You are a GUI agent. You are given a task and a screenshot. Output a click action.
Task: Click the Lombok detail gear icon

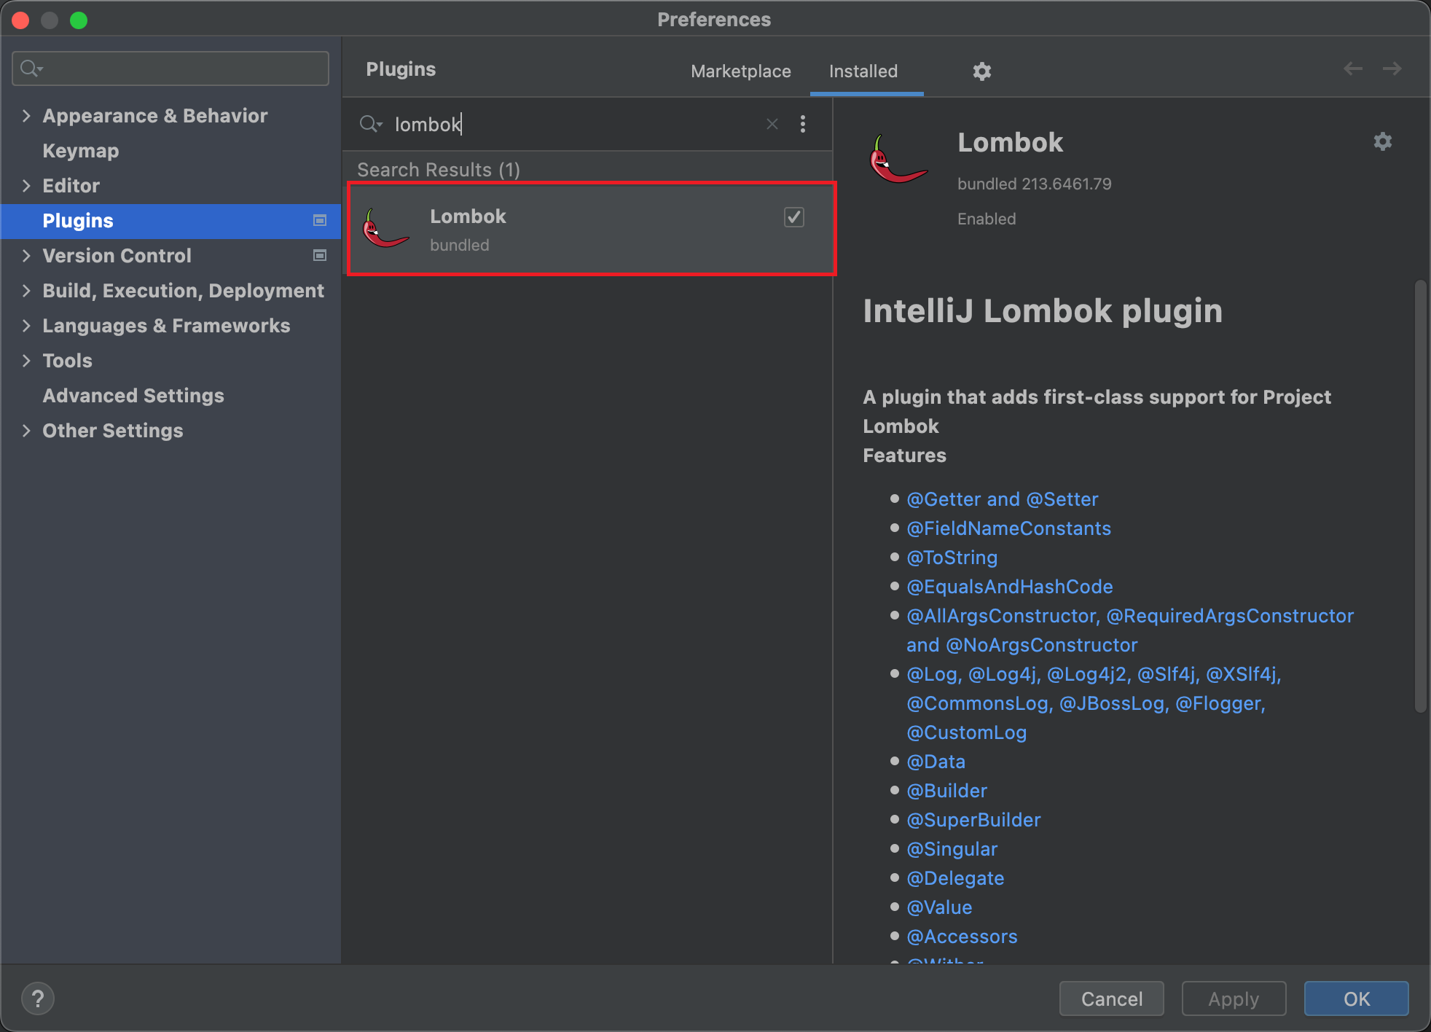tap(1382, 141)
